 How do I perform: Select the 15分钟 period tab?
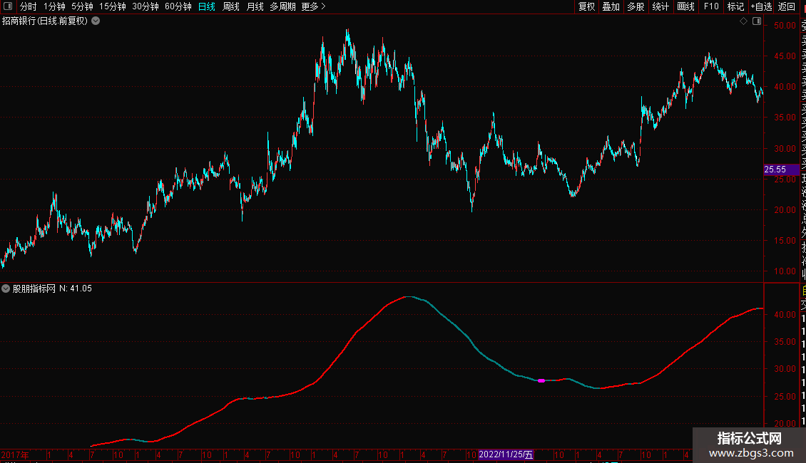click(113, 6)
